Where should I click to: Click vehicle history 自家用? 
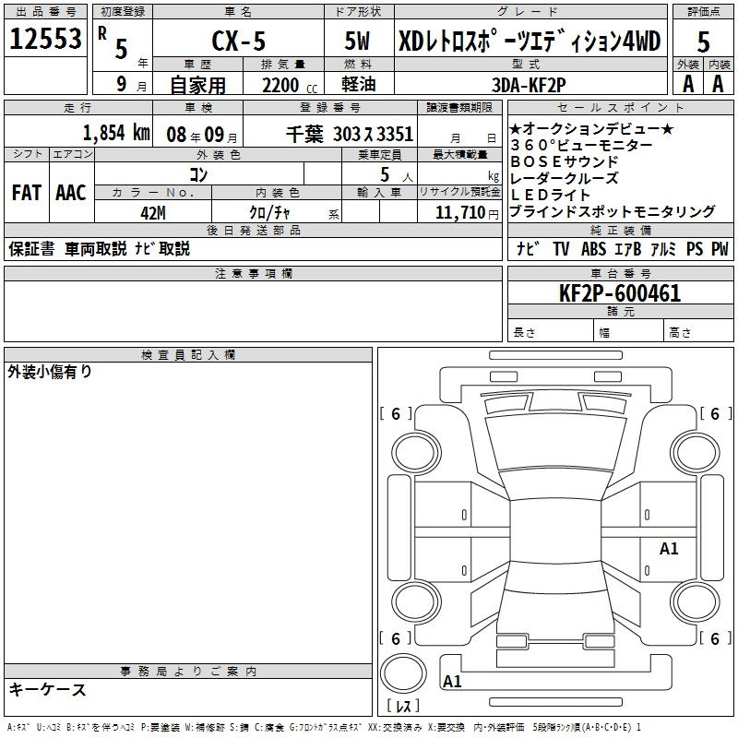tap(197, 85)
